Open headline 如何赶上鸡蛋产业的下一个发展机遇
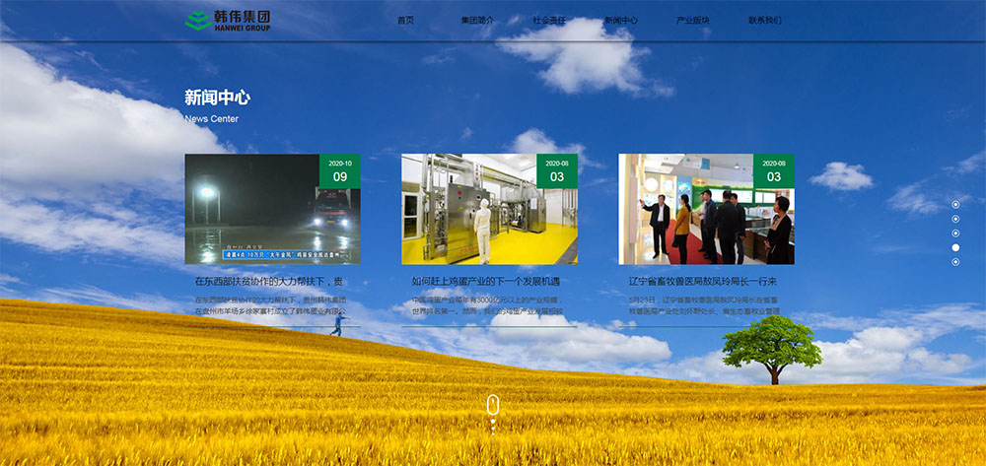The image size is (986, 466). coord(486,282)
